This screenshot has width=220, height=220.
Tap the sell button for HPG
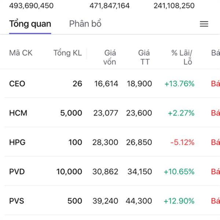pos(216,142)
